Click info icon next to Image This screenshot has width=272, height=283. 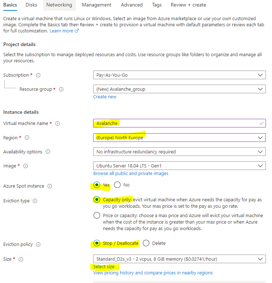tap(26, 166)
